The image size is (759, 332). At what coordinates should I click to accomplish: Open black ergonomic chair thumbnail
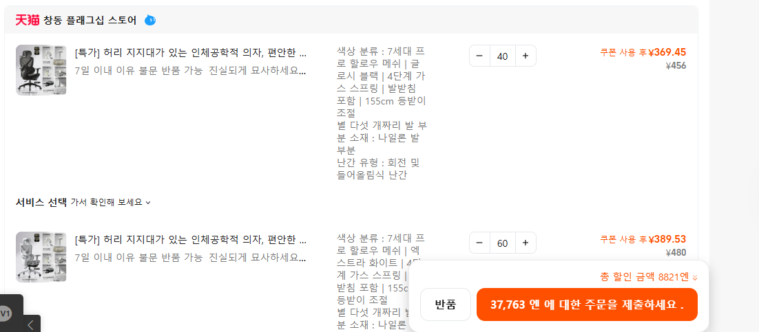pyautogui.click(x=41, y=69)
